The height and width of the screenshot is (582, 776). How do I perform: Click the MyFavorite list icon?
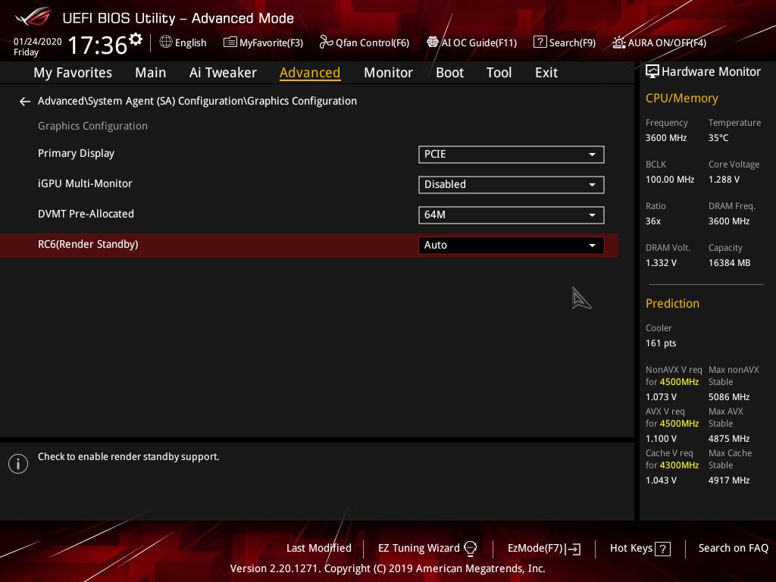pos(230,42)
